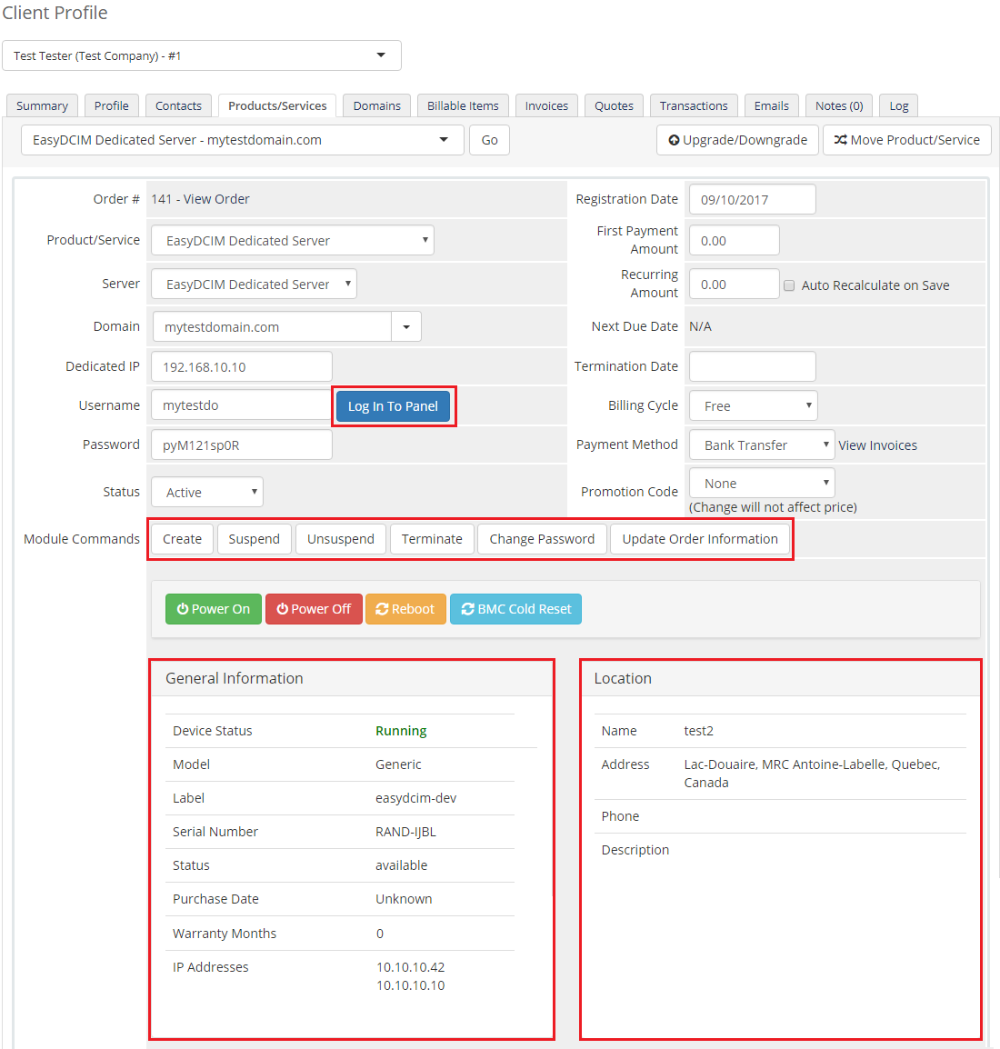Click the Terminate module command

(432, 538)
